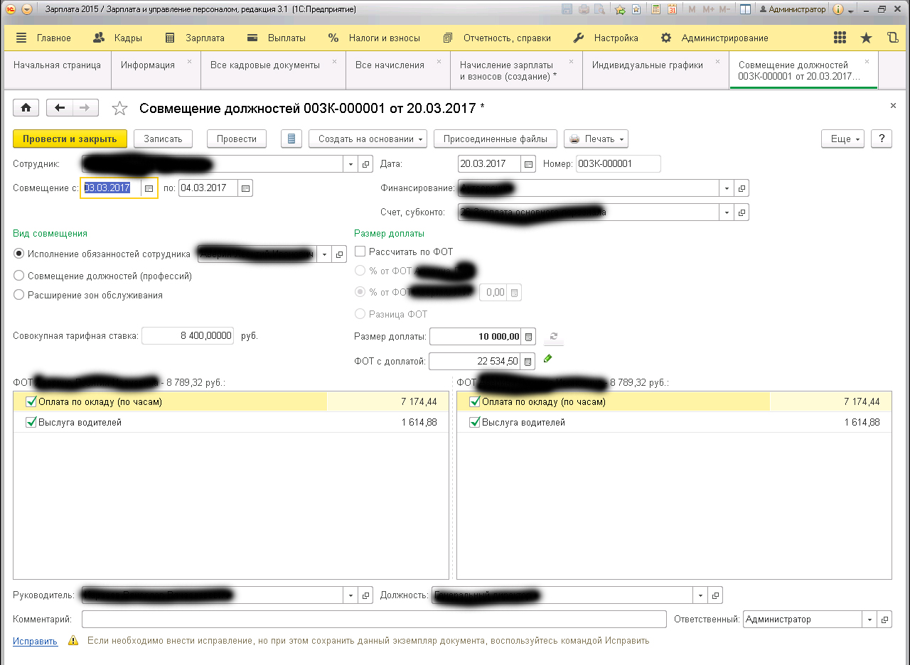The image size is (910, 665).
Task: Select Совмещение должностей (профессий) radio option
Action: pos(19,276)
